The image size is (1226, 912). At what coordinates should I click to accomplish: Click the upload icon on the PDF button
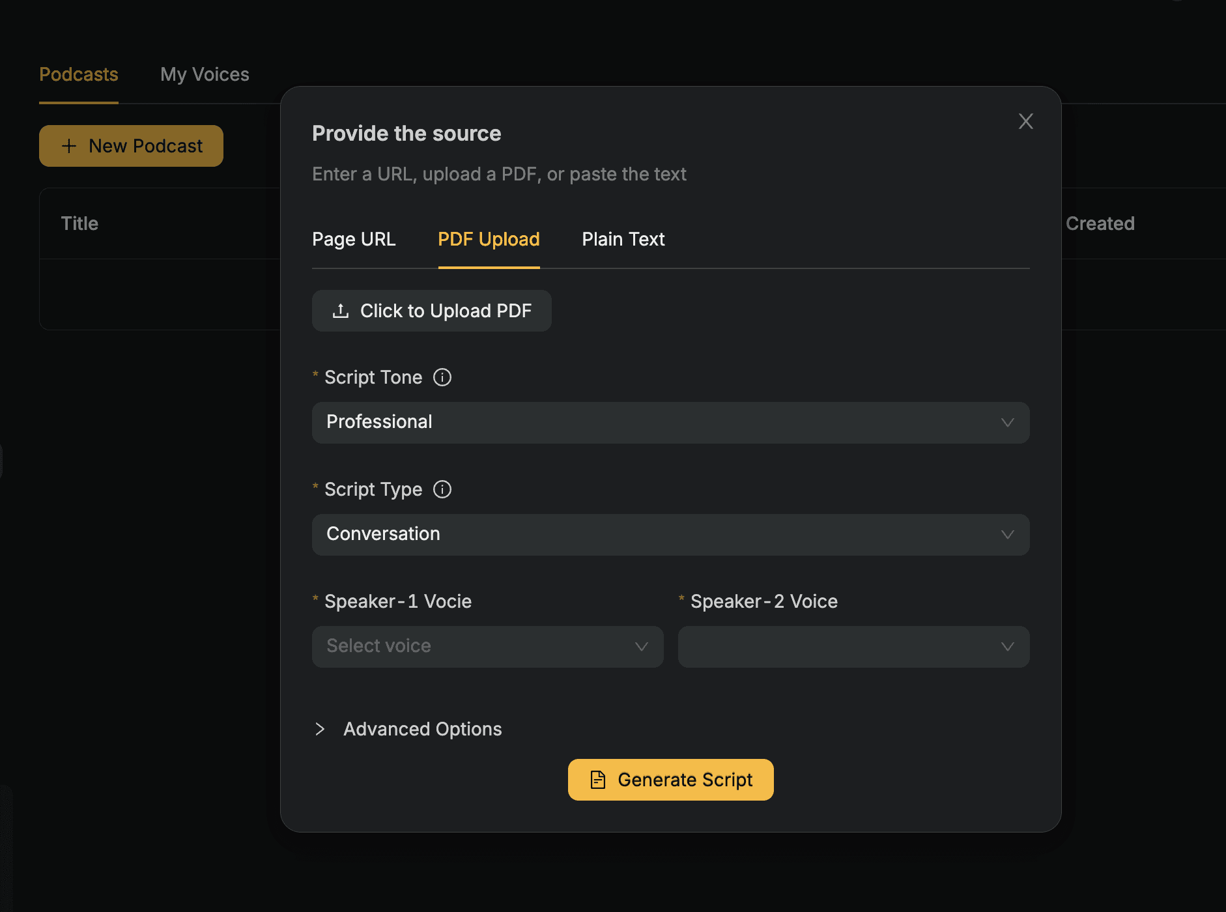(341, 311)
